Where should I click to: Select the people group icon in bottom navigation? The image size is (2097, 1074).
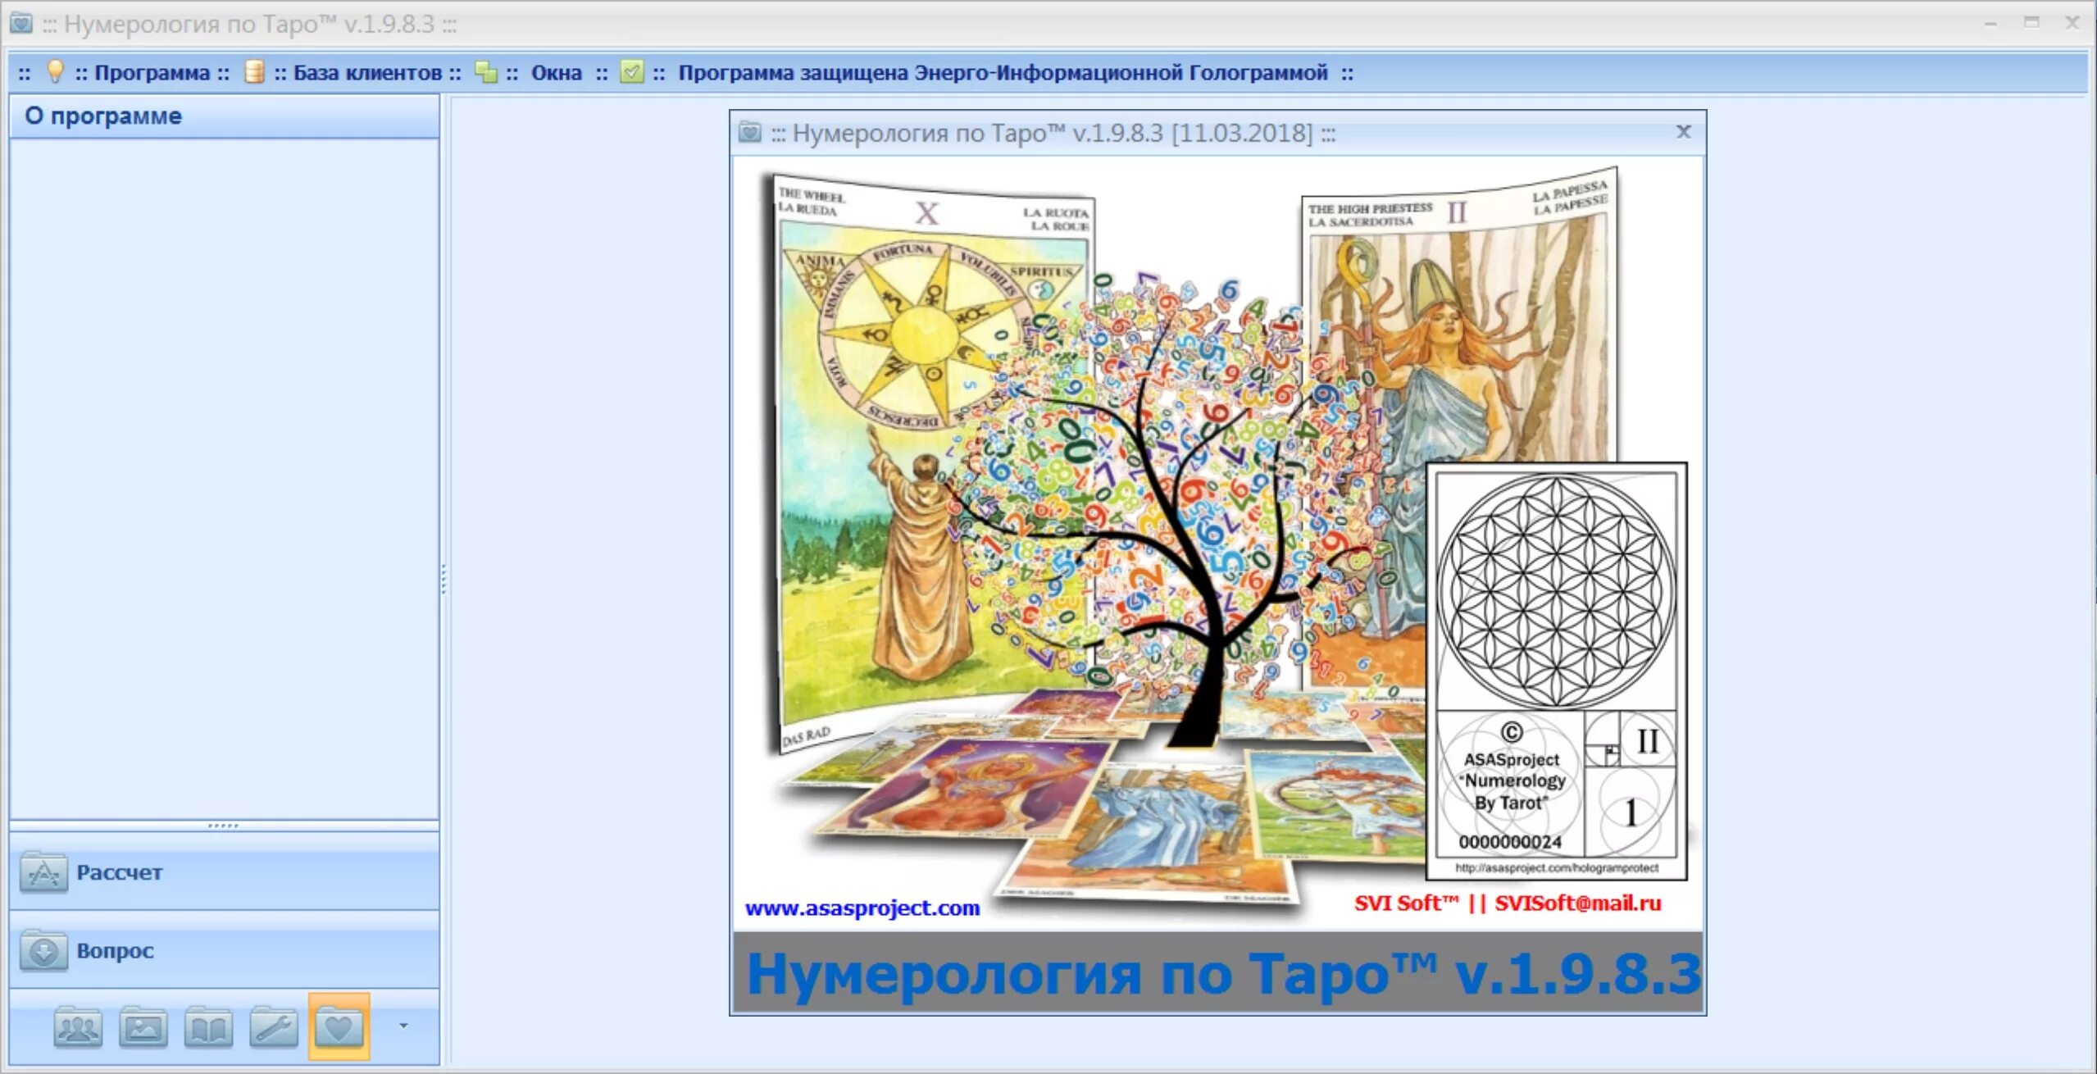78,1026
